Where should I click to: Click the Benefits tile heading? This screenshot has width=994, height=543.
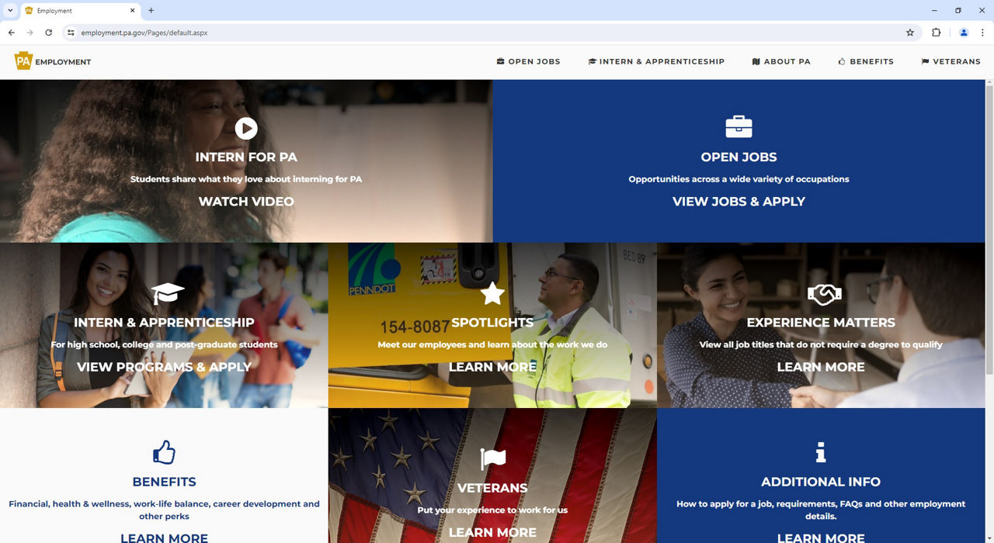coord(164,482)
